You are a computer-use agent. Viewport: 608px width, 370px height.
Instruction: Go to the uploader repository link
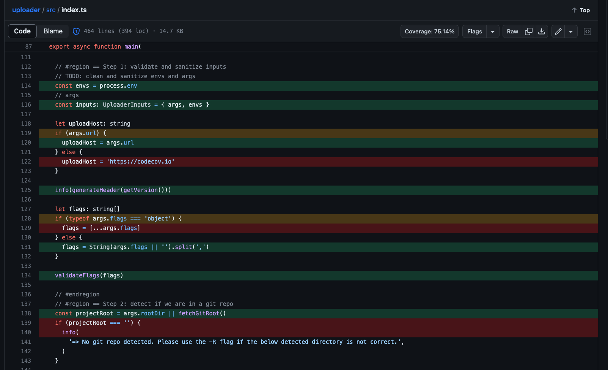tap(26, 10)
